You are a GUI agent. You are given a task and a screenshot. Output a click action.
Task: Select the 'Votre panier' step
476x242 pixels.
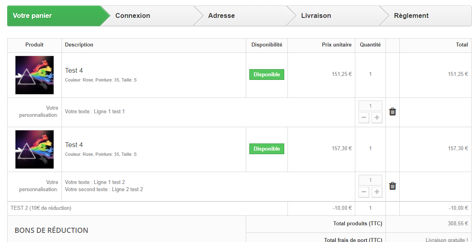tap(33, 16)
